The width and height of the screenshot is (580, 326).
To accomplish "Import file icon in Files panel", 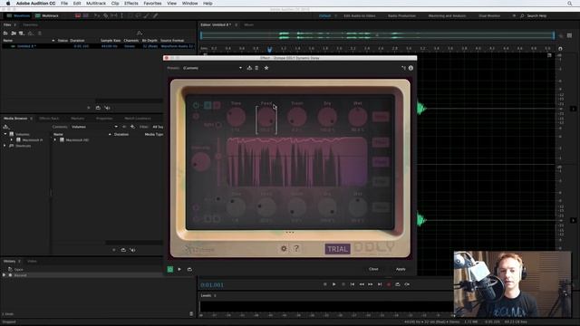I will pos(14,34).
